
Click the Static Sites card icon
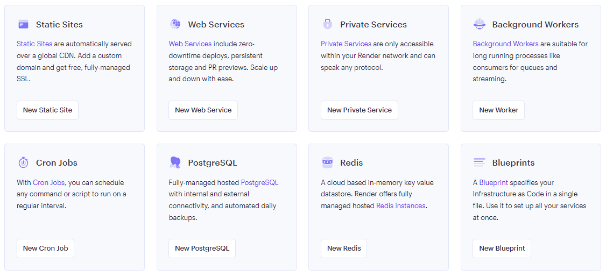click(x=23, y=24)
